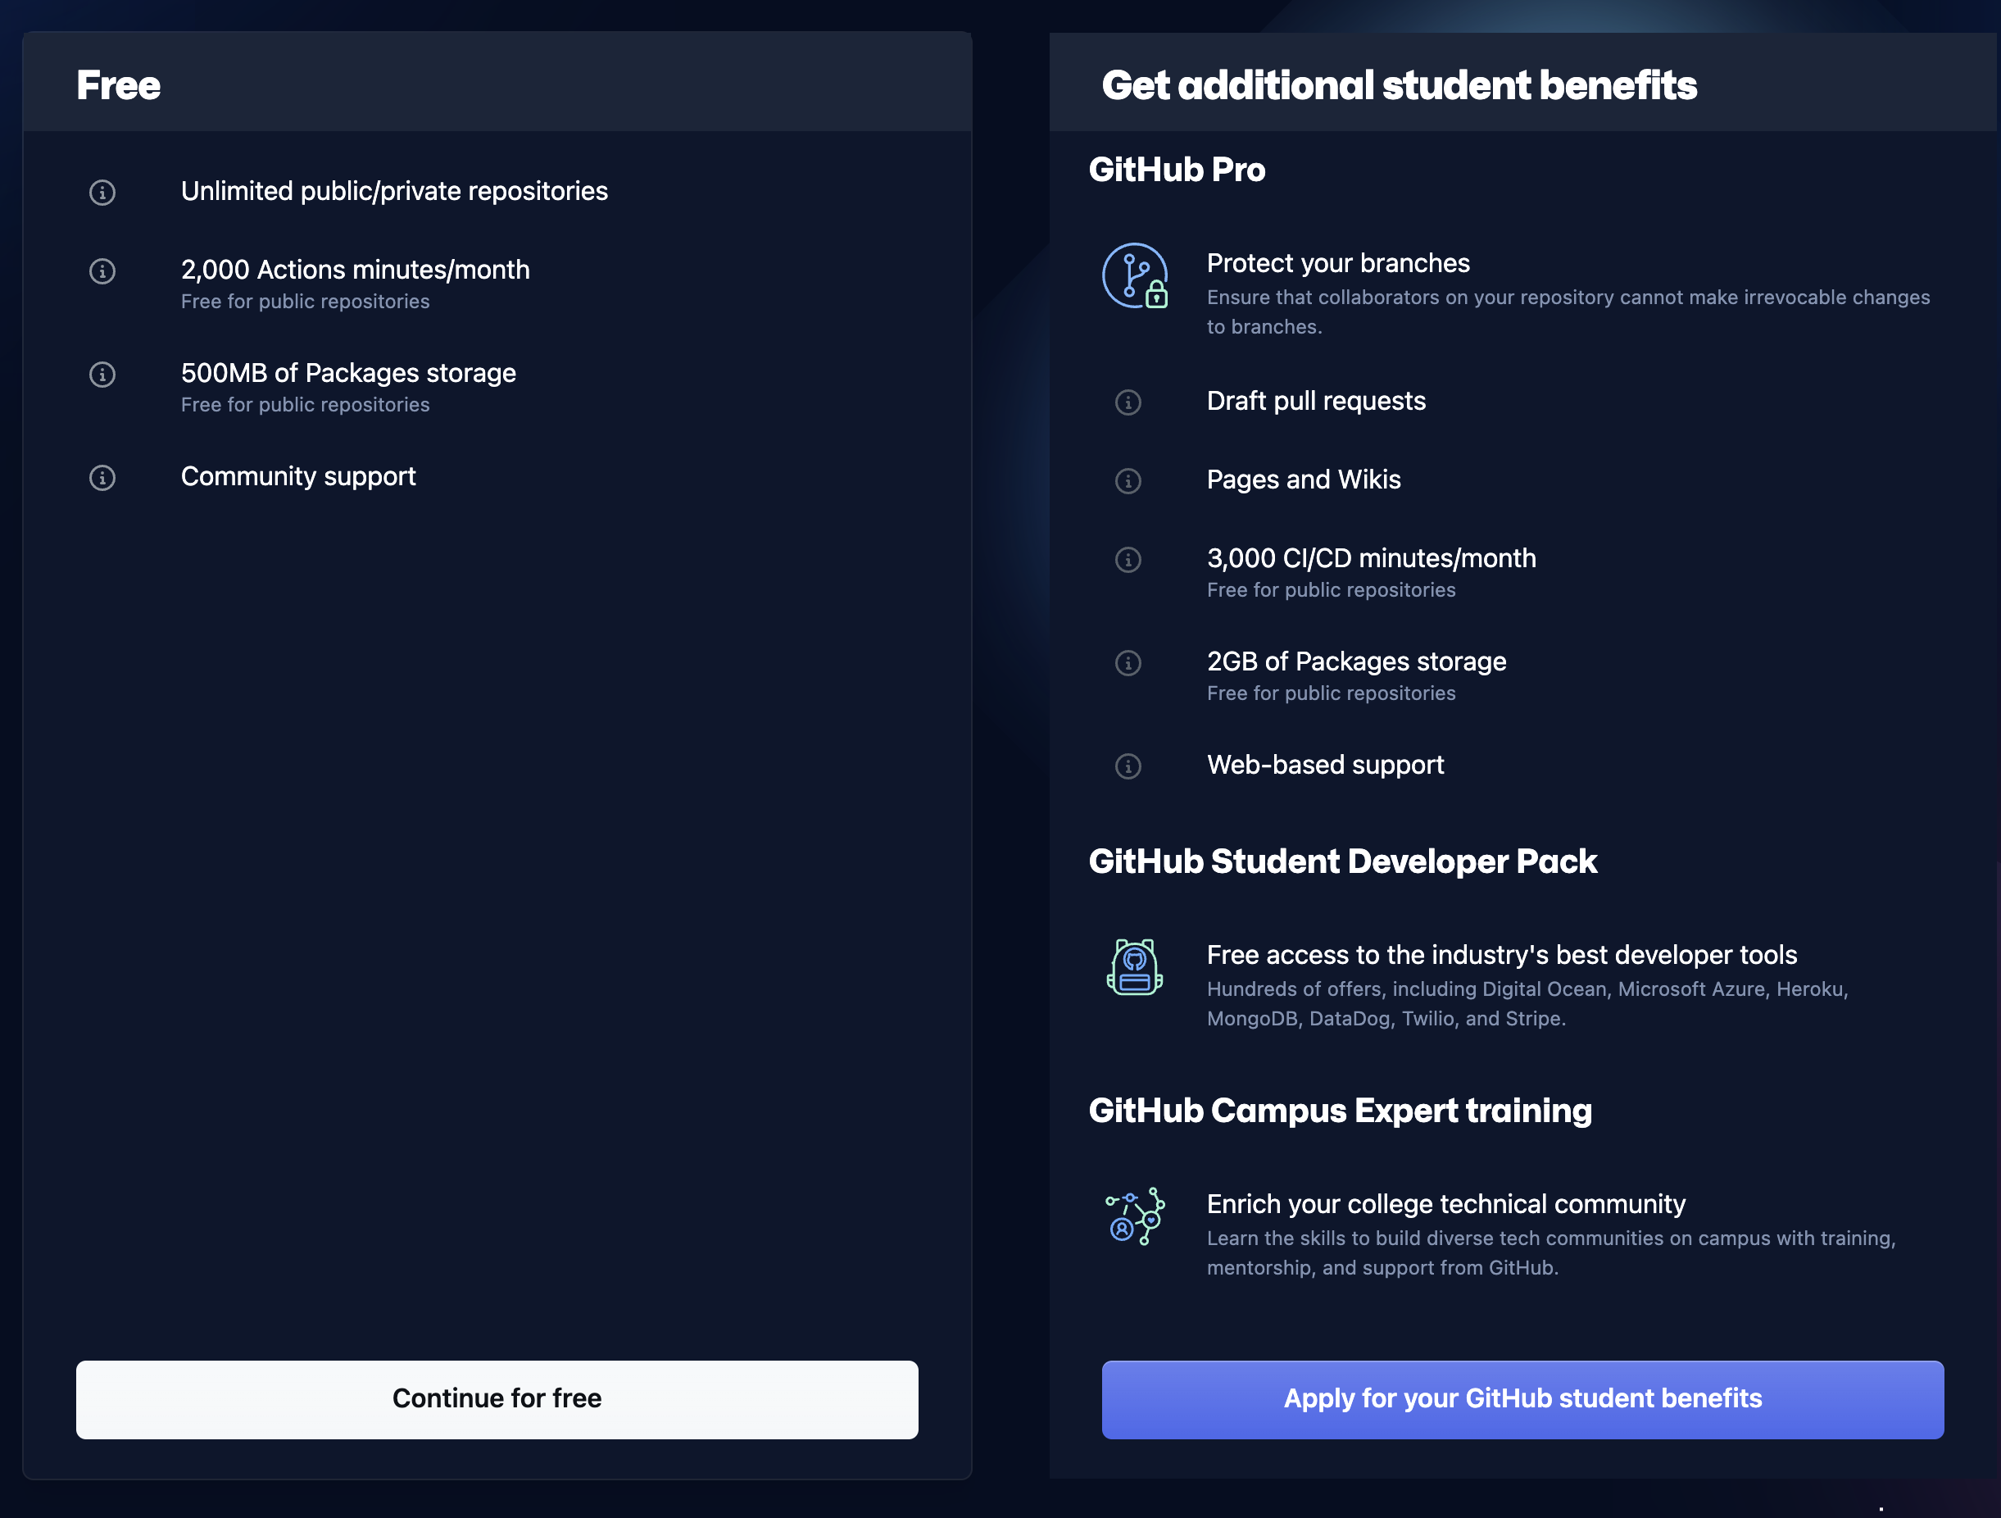Click the info icon beside Web-based support

click(1128, 766)
